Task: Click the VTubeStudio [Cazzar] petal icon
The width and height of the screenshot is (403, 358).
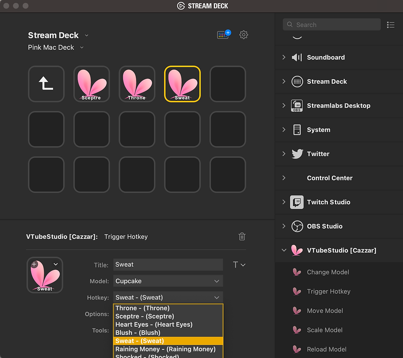Action: click(x=296, y=250)
